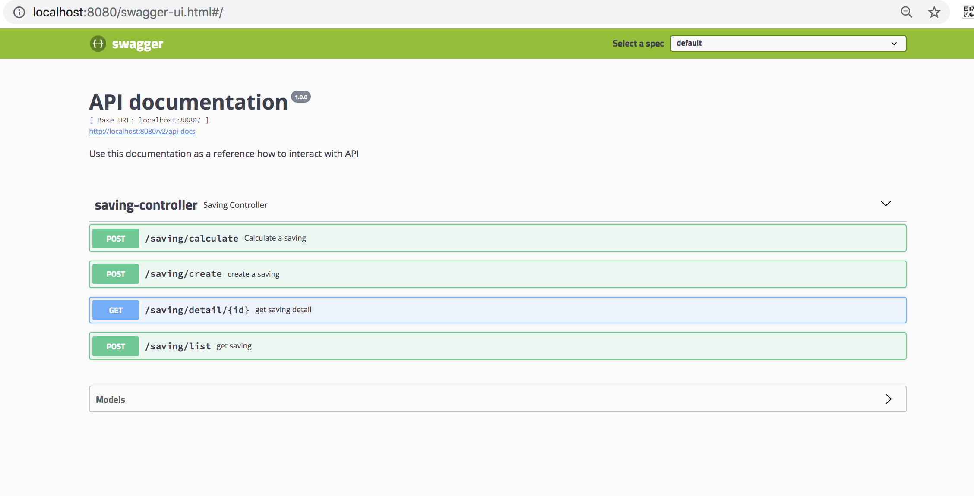Click the POST badge for /saving/list

pos(116,346)
